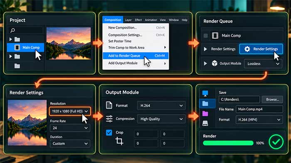This screenshot has width=291, height=163.
Task: Choose Set Poster Time menu entry
Action: pos(136,41)
